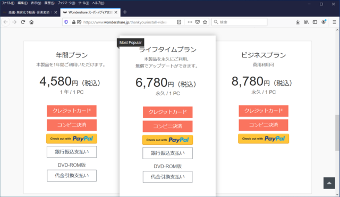Select 銀行振込支払い for 年間プラン
The height and width of the screenshot is (197, 340).
[x=72, y=152]
